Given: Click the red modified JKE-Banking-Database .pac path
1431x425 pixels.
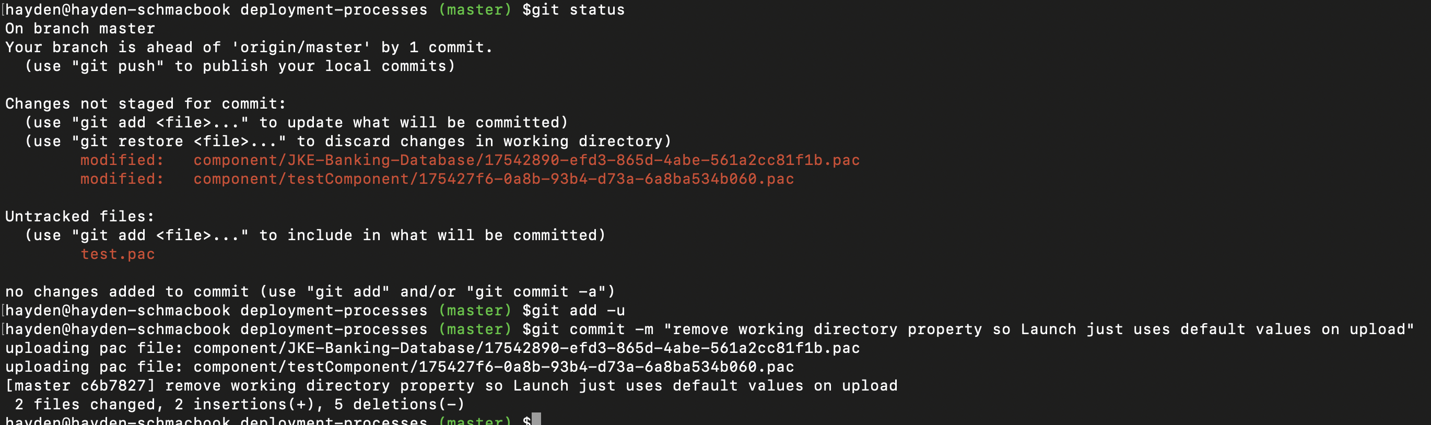Looking at the screenshot, I should [x=526, y=160].
